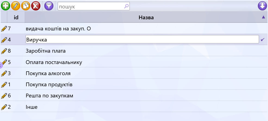Click the green add record button
This screenshot has width=268, height=121.
[x=5, y=6]
